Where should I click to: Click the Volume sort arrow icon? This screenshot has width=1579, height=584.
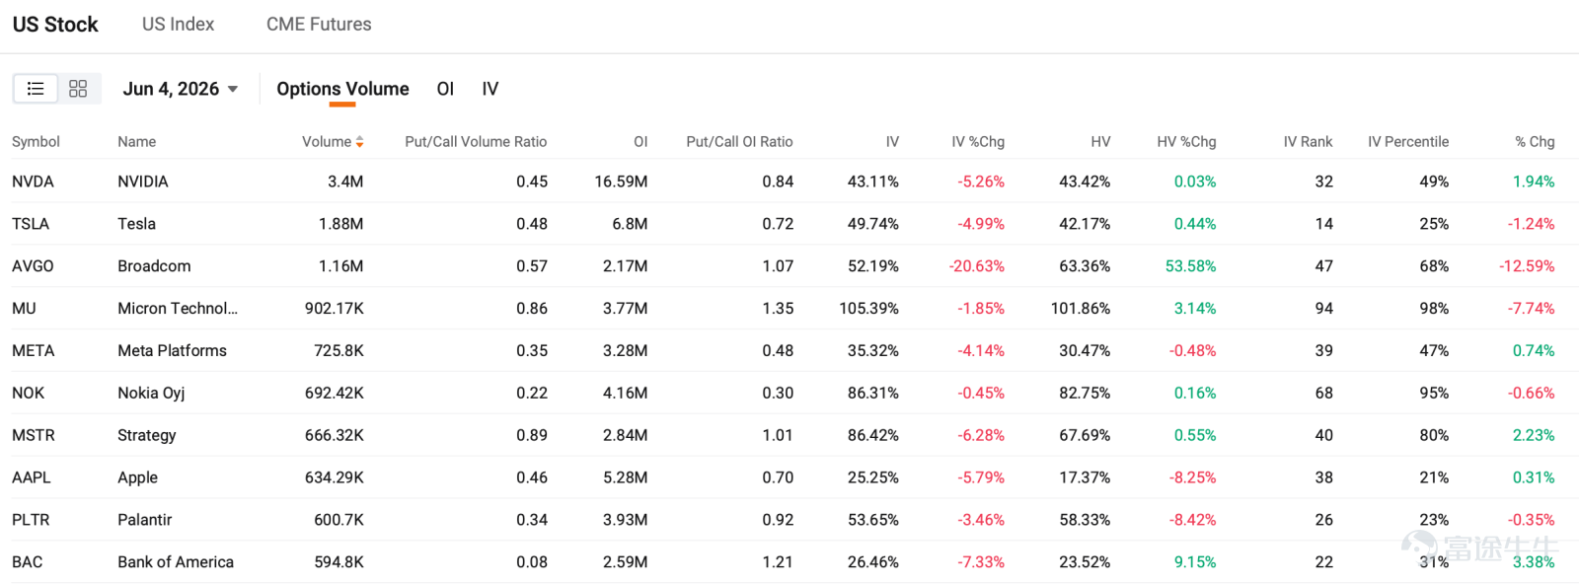pyautogui.click(x=360, y=142)
